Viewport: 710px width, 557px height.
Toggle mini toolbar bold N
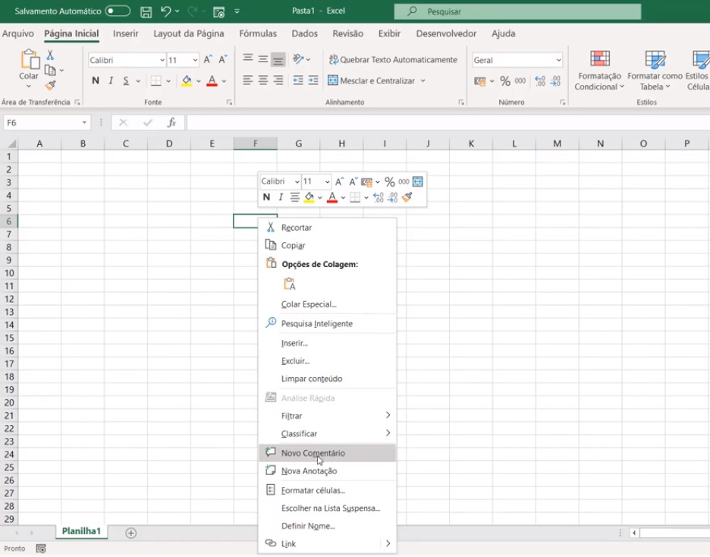point(266,197)
